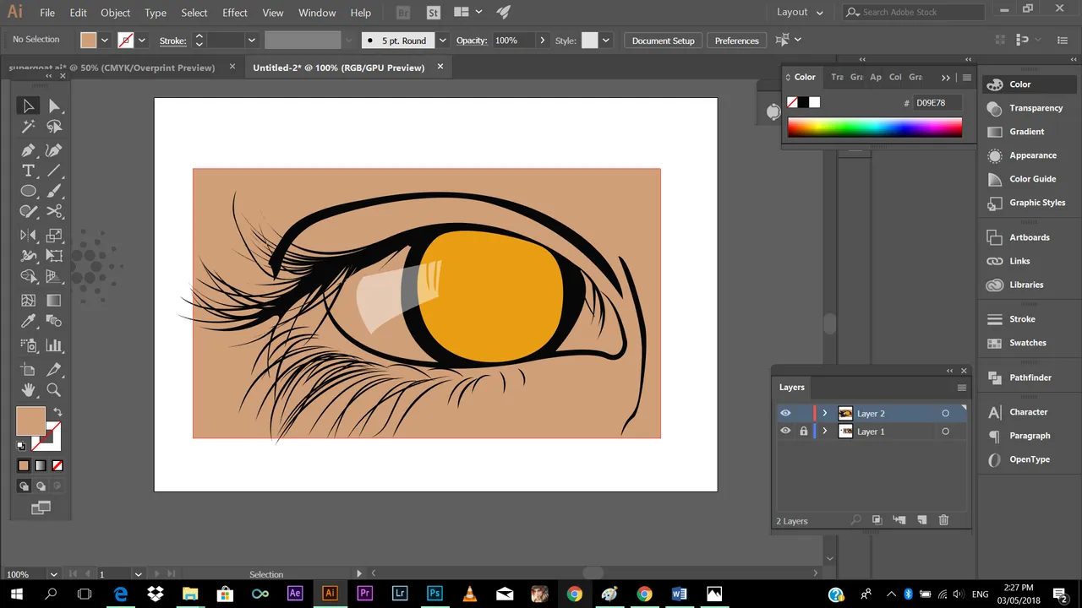Click Layer 2 target circle
The width and height of the screenshot is (1082, 608).
coord(945,413)
